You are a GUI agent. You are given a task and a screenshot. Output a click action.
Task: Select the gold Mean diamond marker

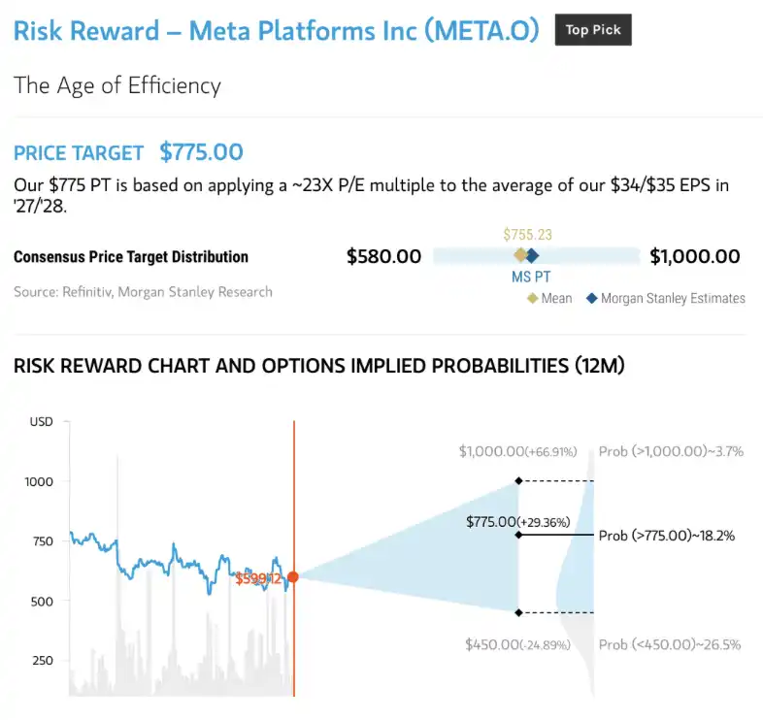520,255
